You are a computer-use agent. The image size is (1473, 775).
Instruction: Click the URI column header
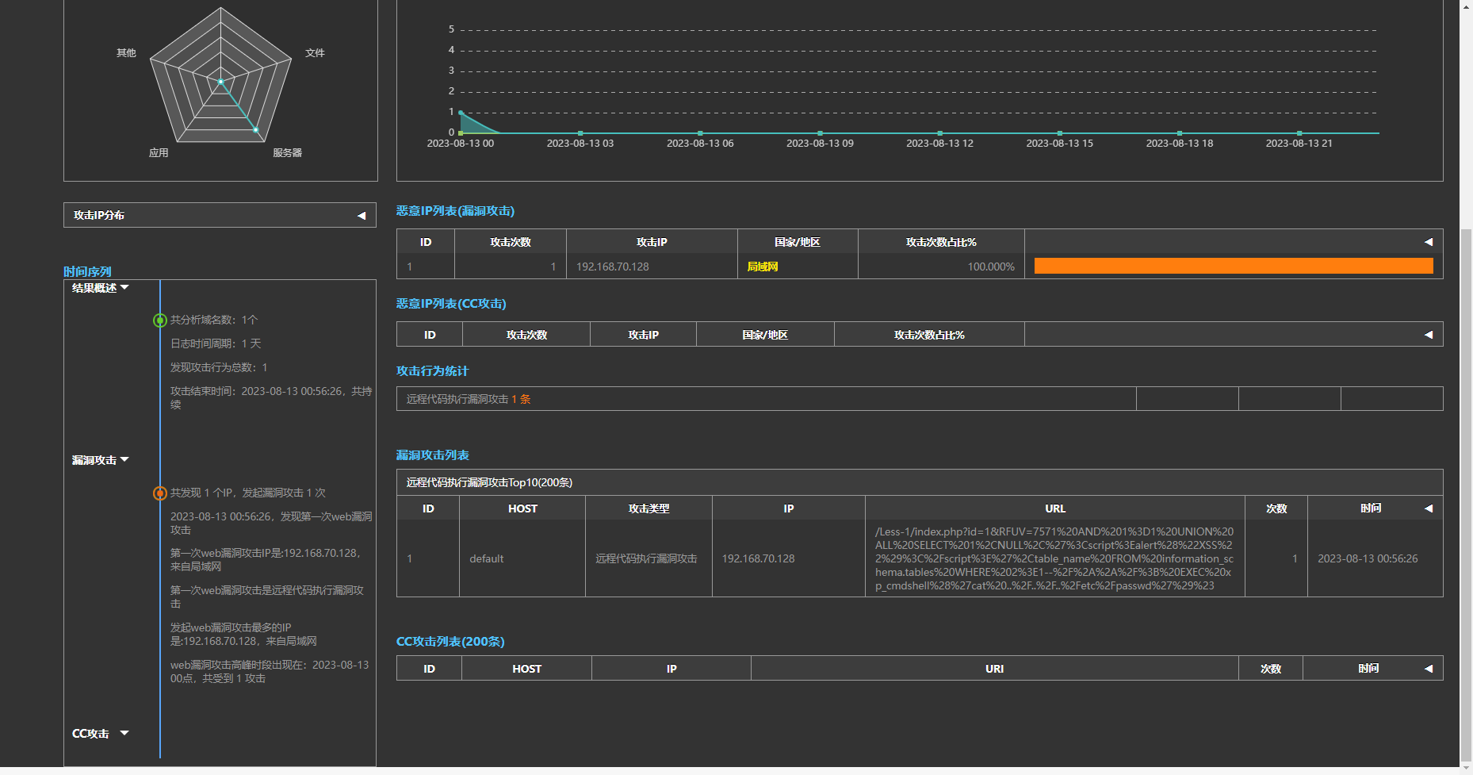994,669
